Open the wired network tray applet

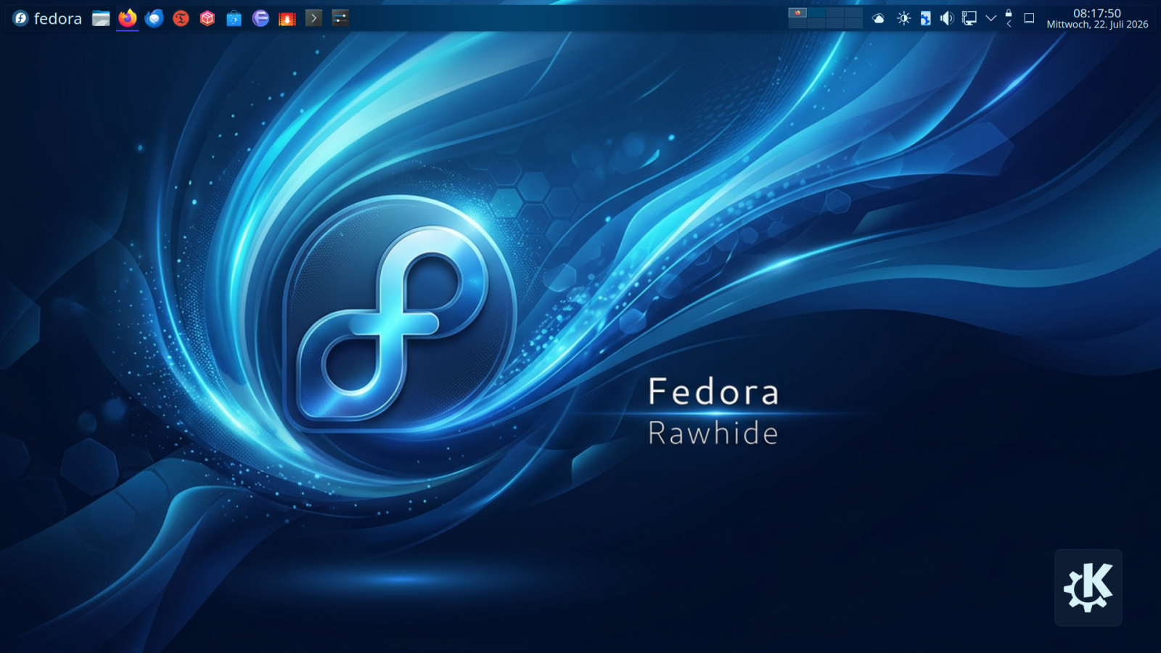pos(969,18)
